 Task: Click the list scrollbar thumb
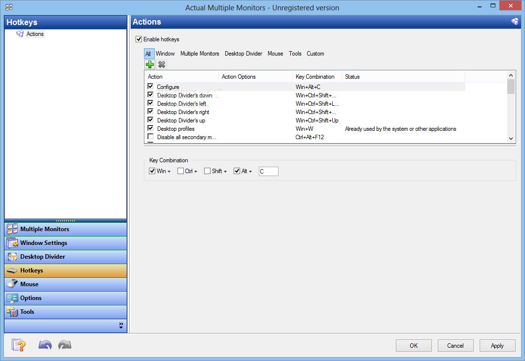point(511,87)
